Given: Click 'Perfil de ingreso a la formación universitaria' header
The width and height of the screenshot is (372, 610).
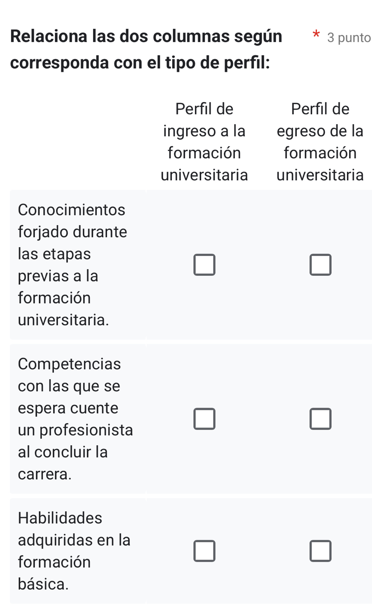Looking at the screenshot, I should (x=204, y=142).
